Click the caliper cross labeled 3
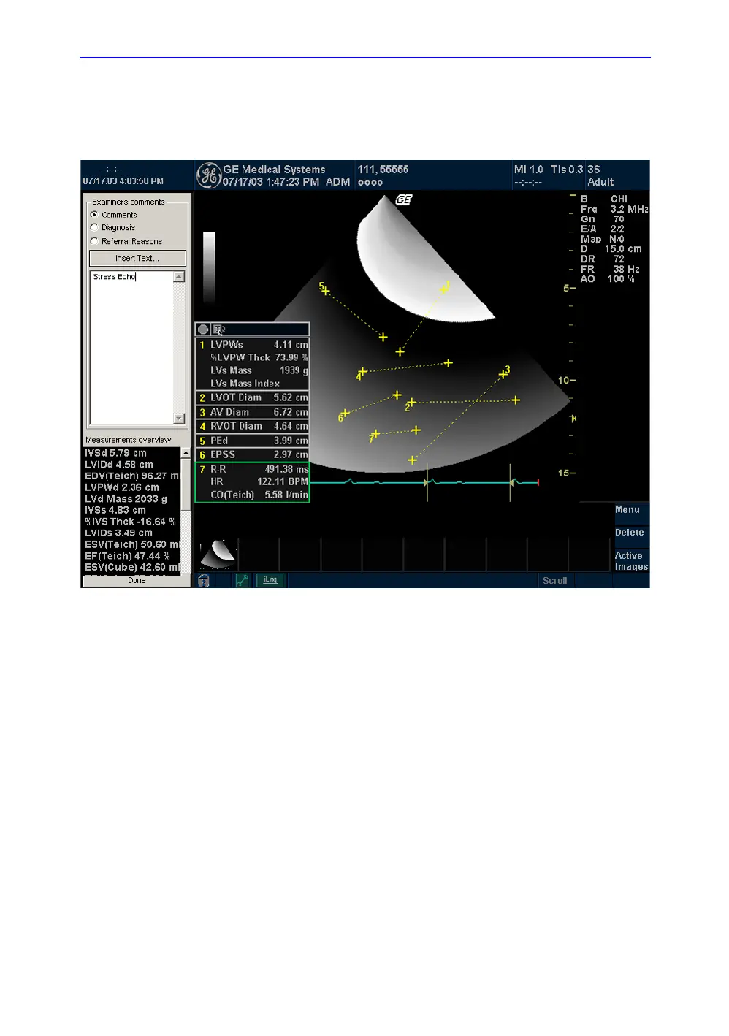This screenshot has height=1036, width=729. click(503, 375)
